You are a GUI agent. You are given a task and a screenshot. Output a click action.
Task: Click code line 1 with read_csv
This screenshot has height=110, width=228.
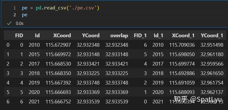[60, 8]
